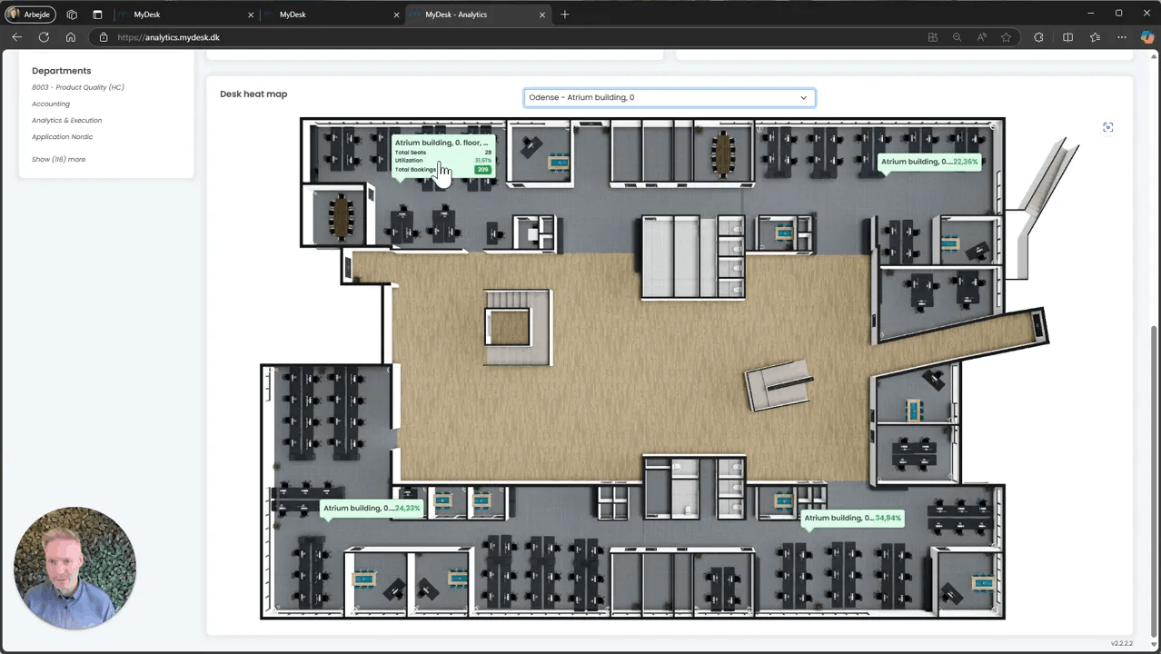Click the v2.2.2.2 version label
The width and height of the screenshot is (1161, 654).
(1121, 643)
